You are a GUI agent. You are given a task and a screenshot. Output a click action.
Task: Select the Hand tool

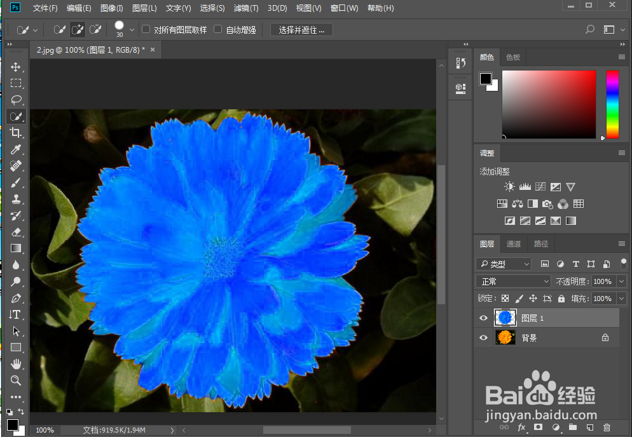[x=16, y=364]
